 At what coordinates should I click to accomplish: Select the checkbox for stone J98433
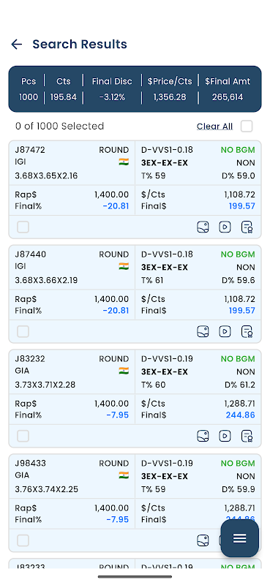tap(23, 540)
